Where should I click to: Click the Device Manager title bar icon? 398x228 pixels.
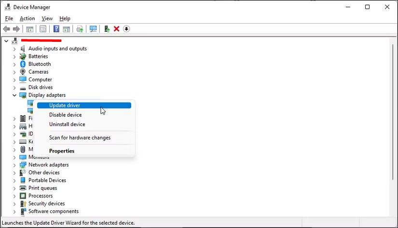tap(8, 7)
